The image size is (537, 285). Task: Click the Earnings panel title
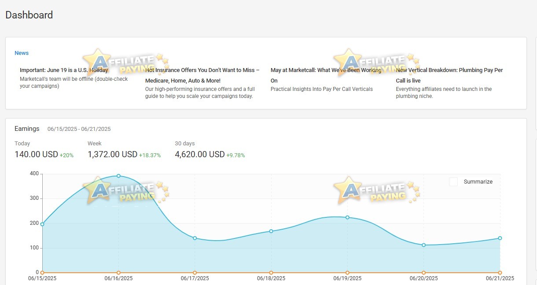coord(27,129)
